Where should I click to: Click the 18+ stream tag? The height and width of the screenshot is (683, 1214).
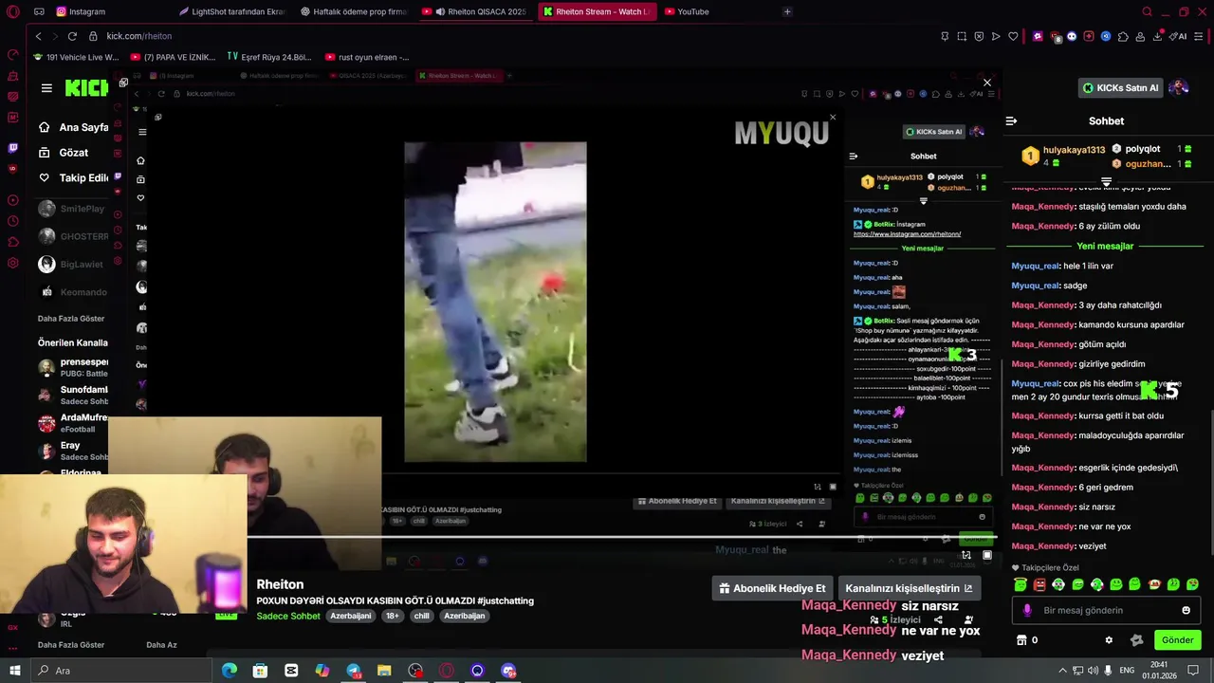[392, 616]
